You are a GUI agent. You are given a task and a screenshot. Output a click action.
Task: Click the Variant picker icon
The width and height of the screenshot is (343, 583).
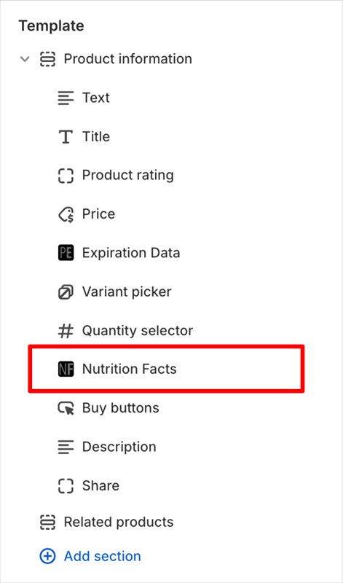66,291
